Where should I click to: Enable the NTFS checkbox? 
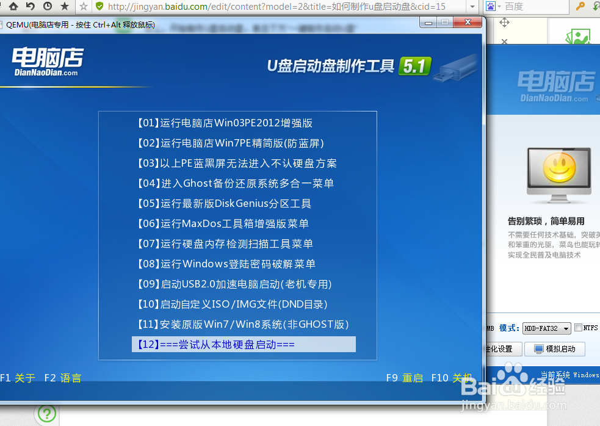point(578,328)
